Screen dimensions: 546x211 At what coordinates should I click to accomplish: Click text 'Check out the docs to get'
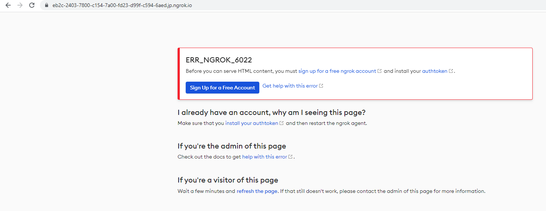(209, 157)
